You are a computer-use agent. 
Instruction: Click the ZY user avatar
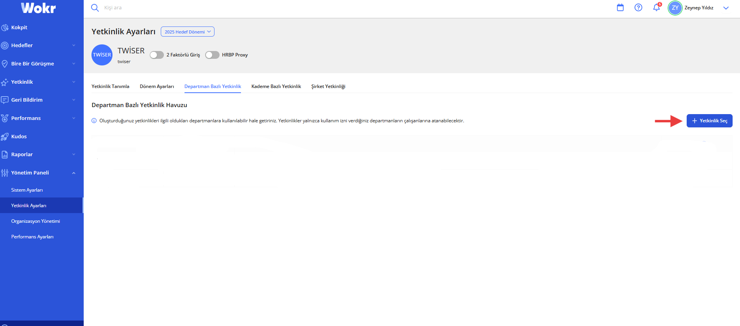pos(675,8)
